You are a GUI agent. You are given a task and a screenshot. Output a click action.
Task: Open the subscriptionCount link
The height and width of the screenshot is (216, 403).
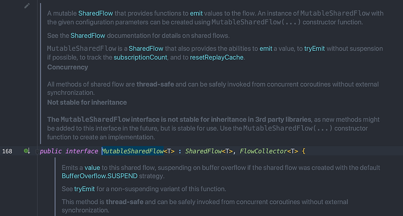coord(141,57)
